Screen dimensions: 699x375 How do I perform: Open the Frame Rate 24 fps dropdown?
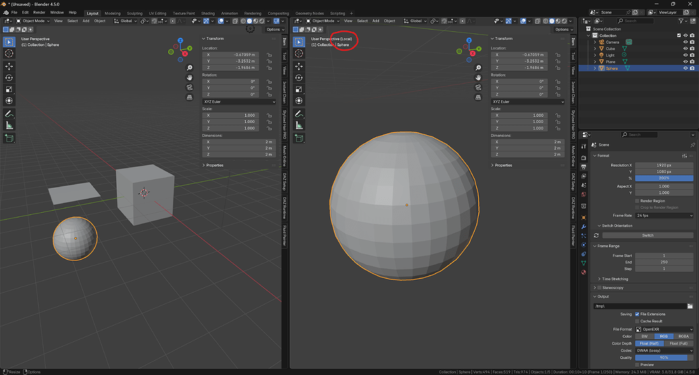tap(665, 216)
